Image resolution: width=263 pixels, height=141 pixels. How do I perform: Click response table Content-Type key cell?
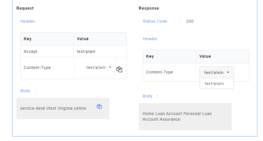[169, 72]
